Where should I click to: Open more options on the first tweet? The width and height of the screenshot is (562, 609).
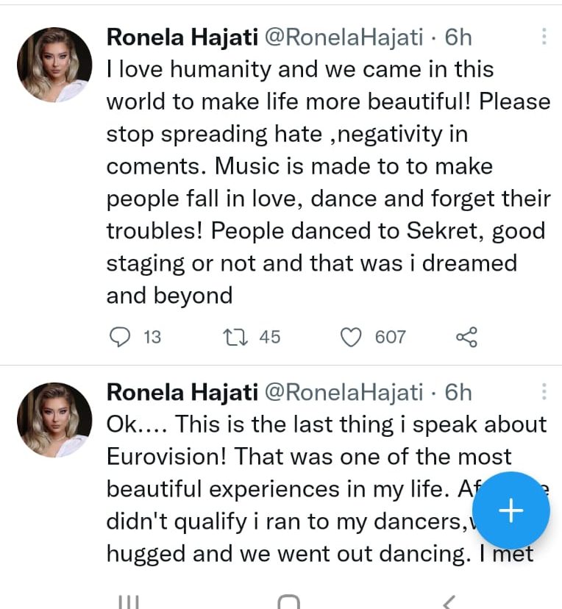[x=544, y=37]
